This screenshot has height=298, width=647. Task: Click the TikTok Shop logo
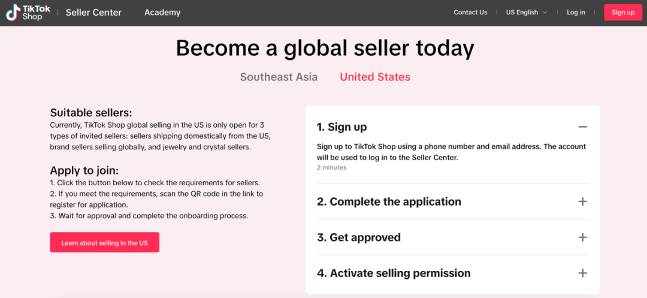click(28, 13)
